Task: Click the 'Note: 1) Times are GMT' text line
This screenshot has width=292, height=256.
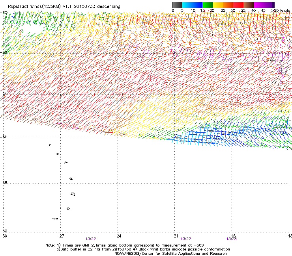Action: click(x=124, y=245)
